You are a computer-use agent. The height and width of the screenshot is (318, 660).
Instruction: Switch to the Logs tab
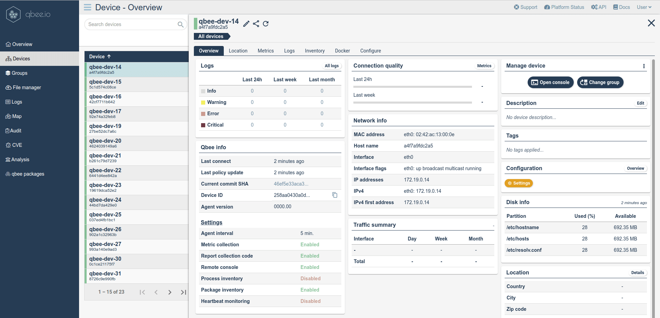(x=289, y=51)
